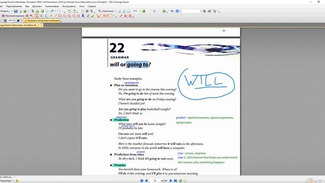The width and height of the screenshot is (325, 183).
Task: Open the Zoom tool (Увеличение) dropdown
Action: (x=115, y=11)
